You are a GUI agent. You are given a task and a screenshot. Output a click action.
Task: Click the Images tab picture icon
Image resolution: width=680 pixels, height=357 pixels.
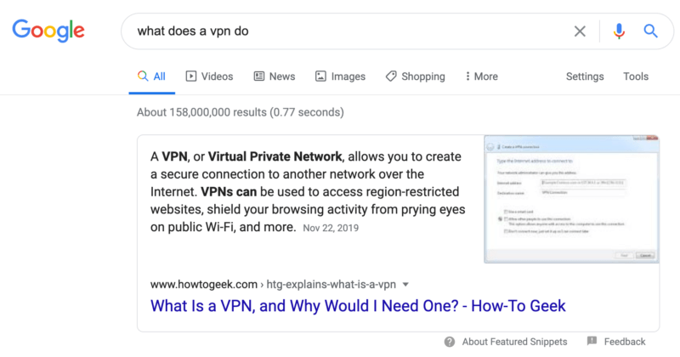coord(320,76)
